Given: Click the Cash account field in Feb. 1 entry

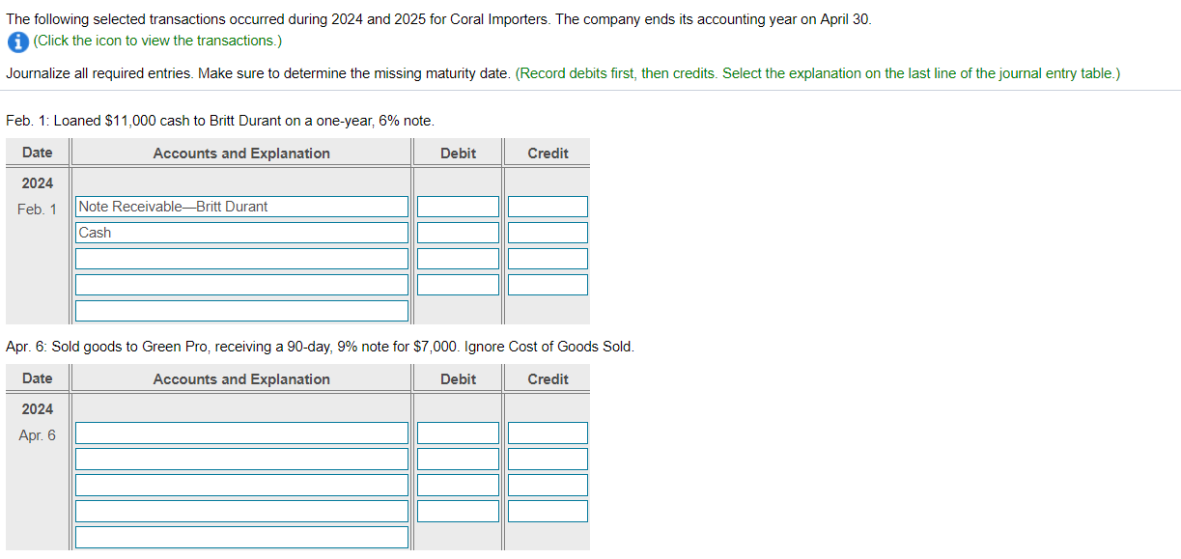Looking at the screenshot, I should tap(241, 233).
